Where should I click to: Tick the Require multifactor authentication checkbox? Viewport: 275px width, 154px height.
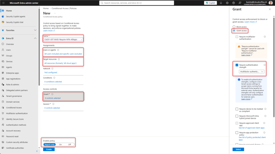pos(237,37)
